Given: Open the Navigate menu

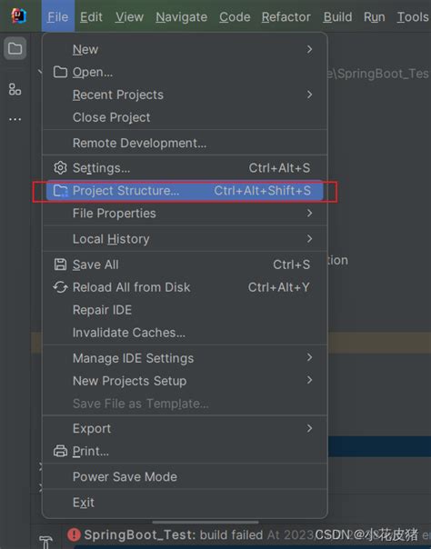Looking at the screenshot, I should pyautogui.click(x=181, y=16).
